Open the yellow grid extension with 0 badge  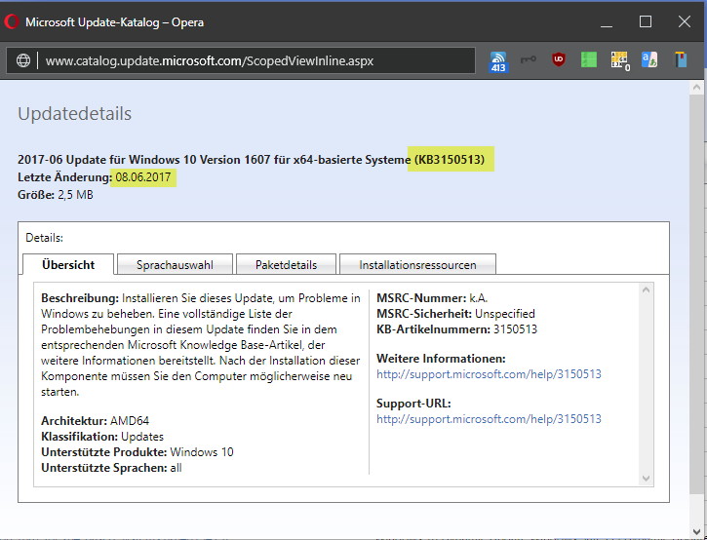pos(620,60)
